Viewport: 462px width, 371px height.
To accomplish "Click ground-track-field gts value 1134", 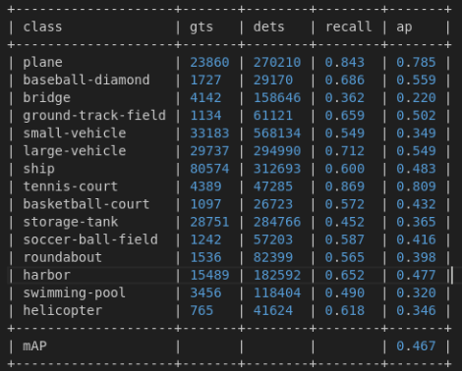I will coord(205,116).
